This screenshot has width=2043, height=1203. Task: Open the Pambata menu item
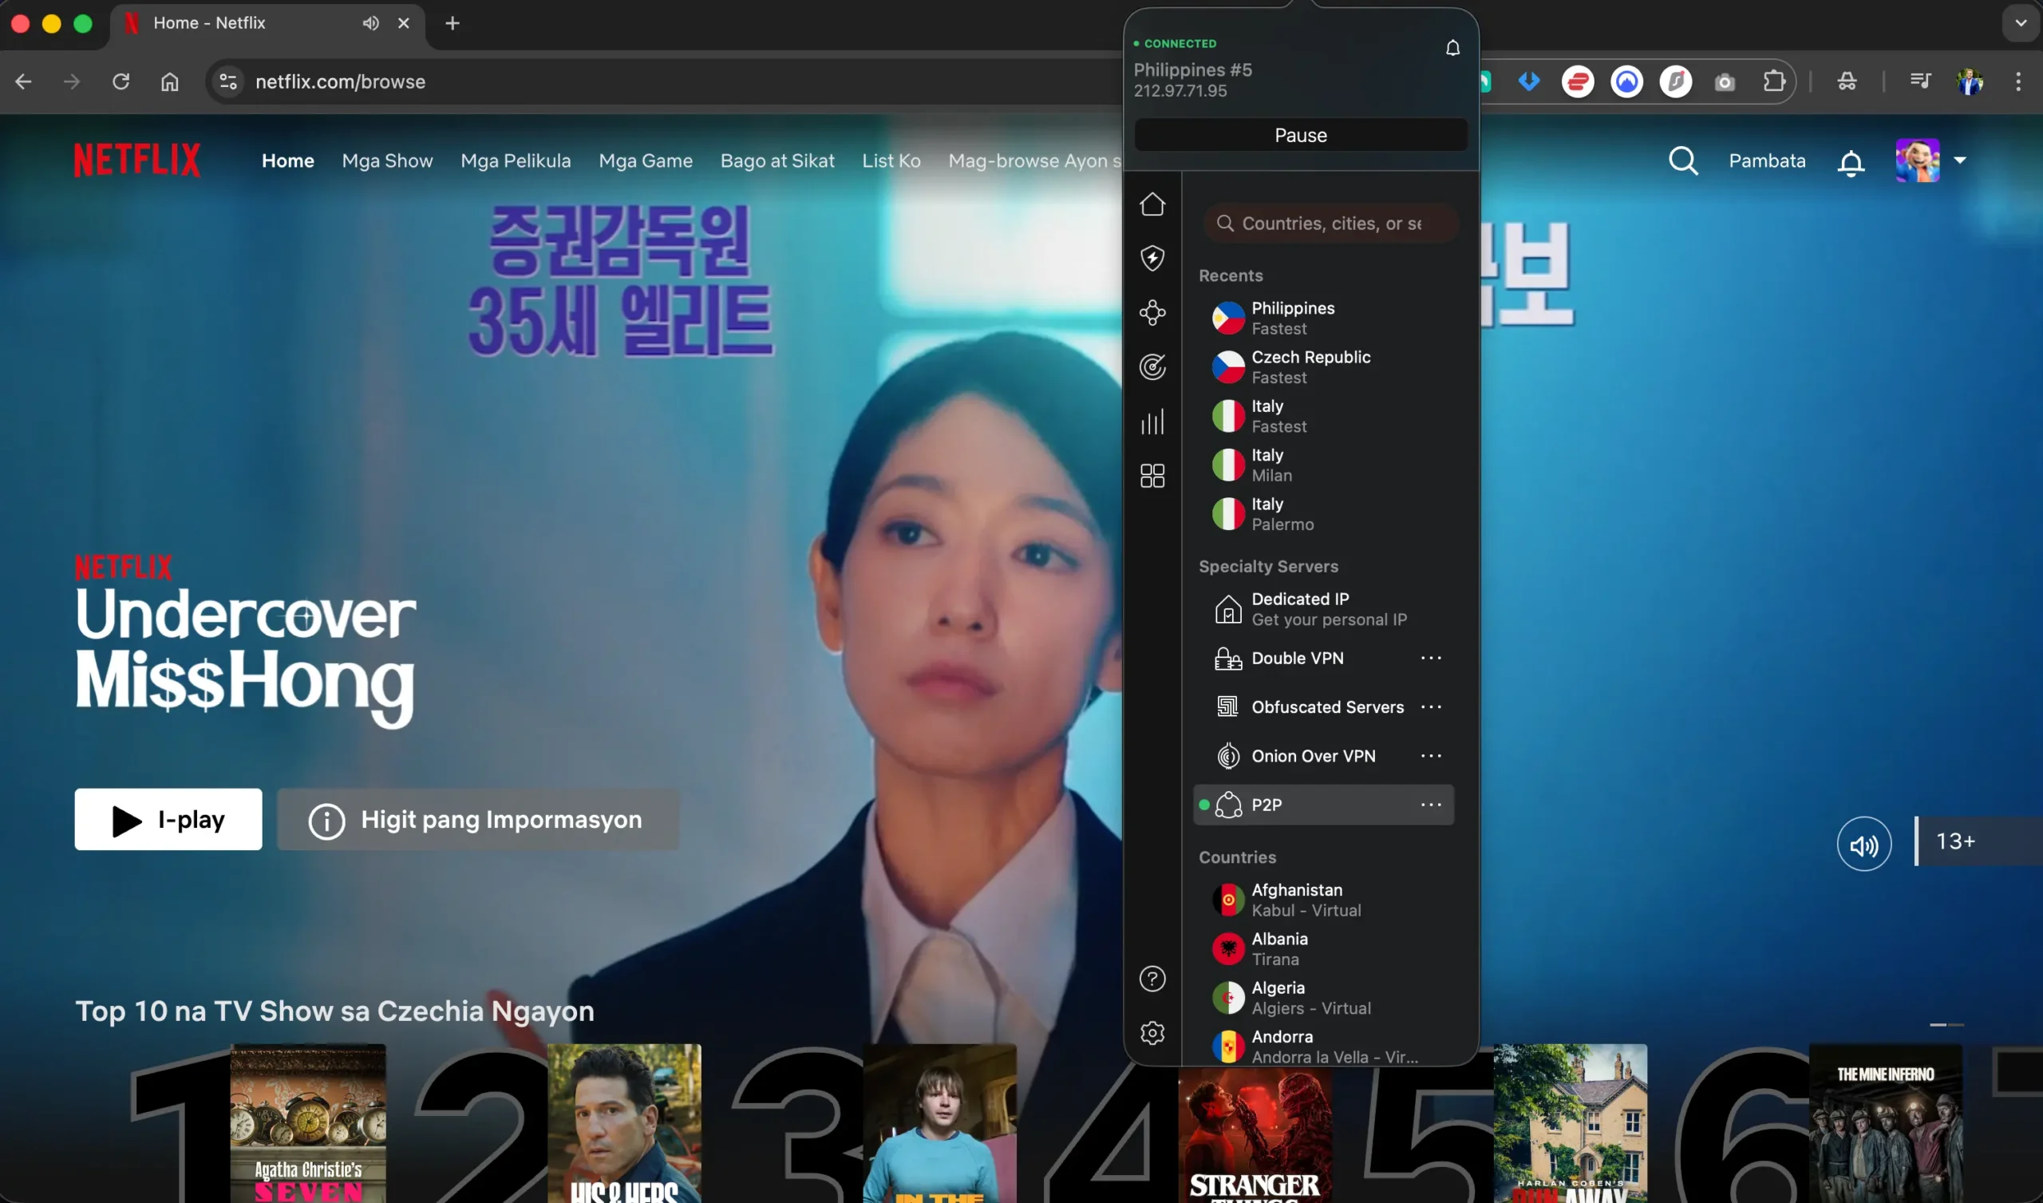click(1768, 160)
